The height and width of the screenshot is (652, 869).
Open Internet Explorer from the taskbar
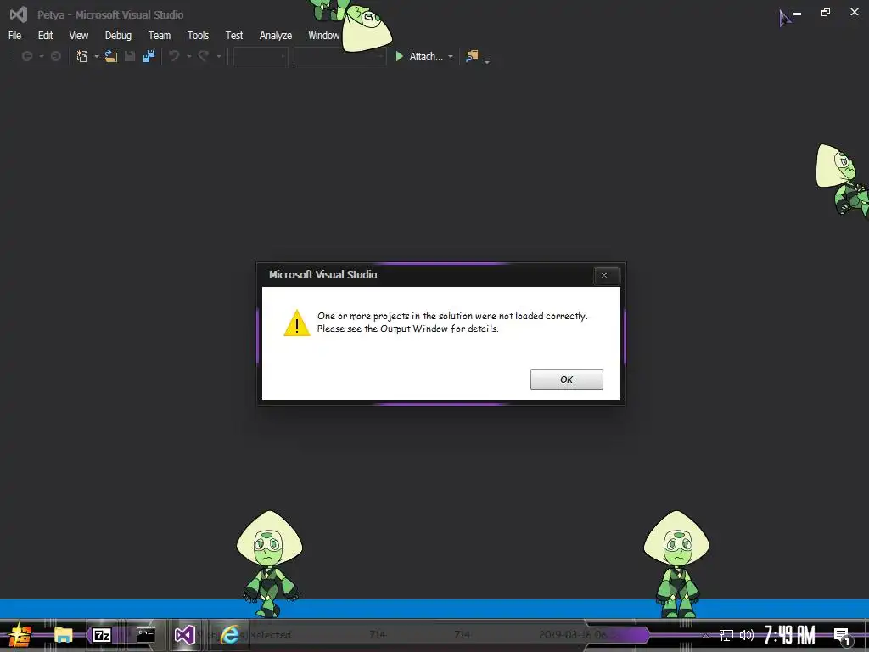pos(229,635)
